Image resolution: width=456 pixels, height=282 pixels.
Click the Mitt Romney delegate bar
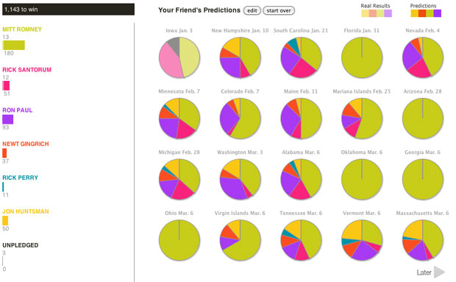click(x=14, y=45)
